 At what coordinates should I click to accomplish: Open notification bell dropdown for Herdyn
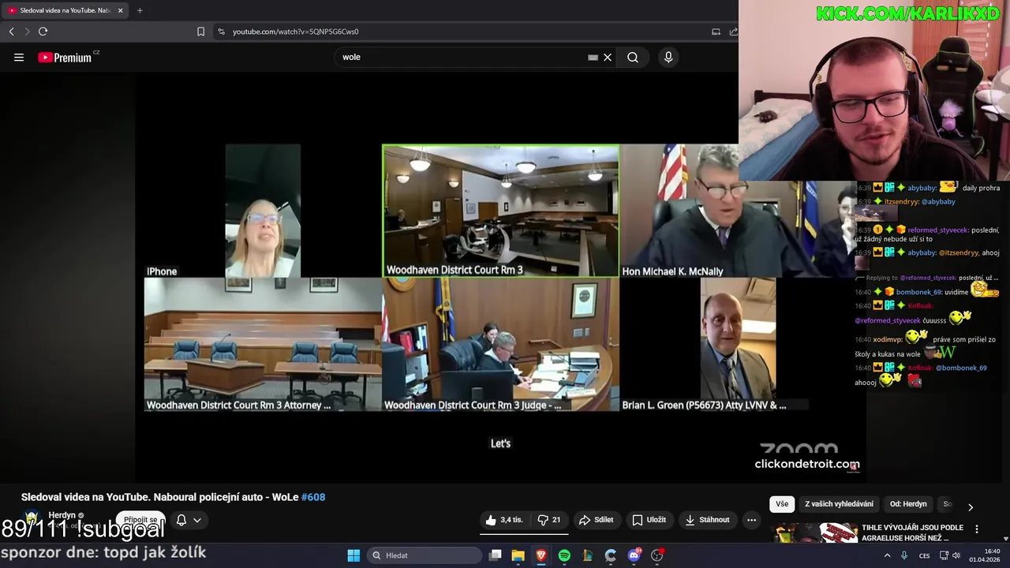click(x=189, y=520)
